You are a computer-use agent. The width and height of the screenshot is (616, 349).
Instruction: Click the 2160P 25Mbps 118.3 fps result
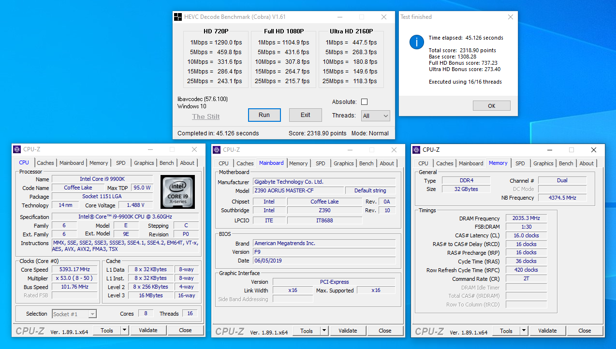[350, 81]
